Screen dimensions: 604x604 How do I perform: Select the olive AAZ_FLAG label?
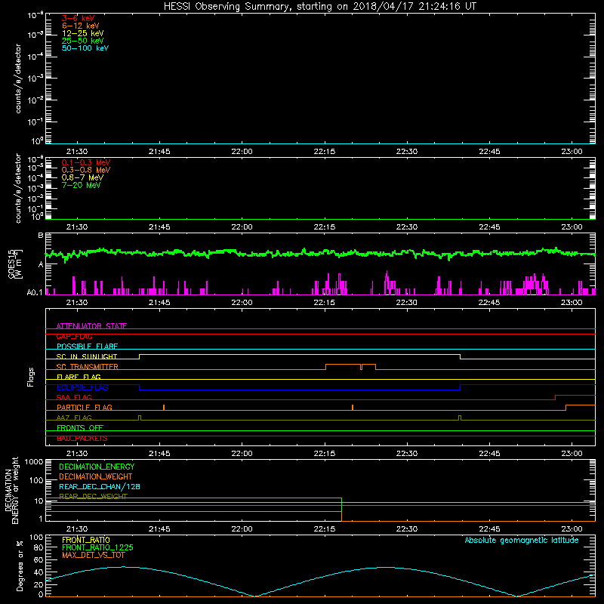tap(74, 418)
